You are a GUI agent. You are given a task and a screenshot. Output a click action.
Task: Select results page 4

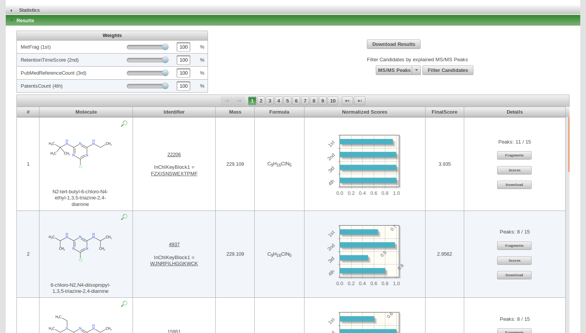tap(278, 101)
